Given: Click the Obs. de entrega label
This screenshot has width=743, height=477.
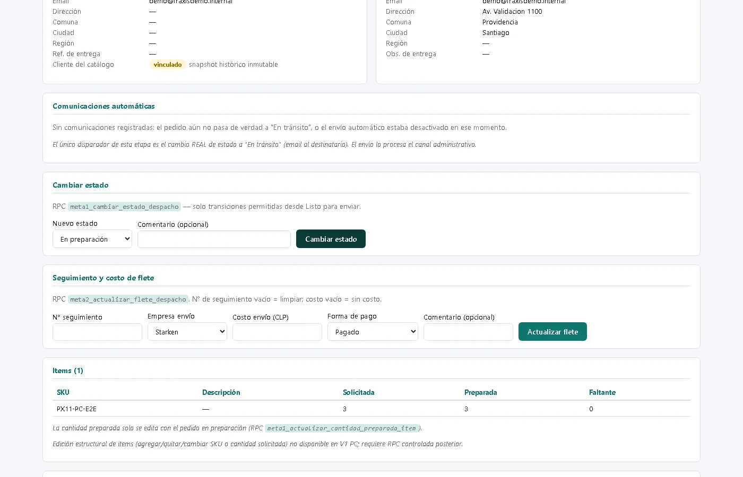Looking at the screenshot, I should pyautogui.click(x=411, y=54).
